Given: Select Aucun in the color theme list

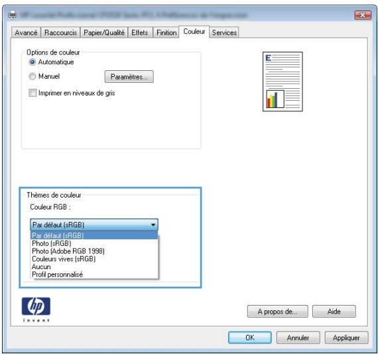Looking at the screenshot, I should tap(94, 266).
